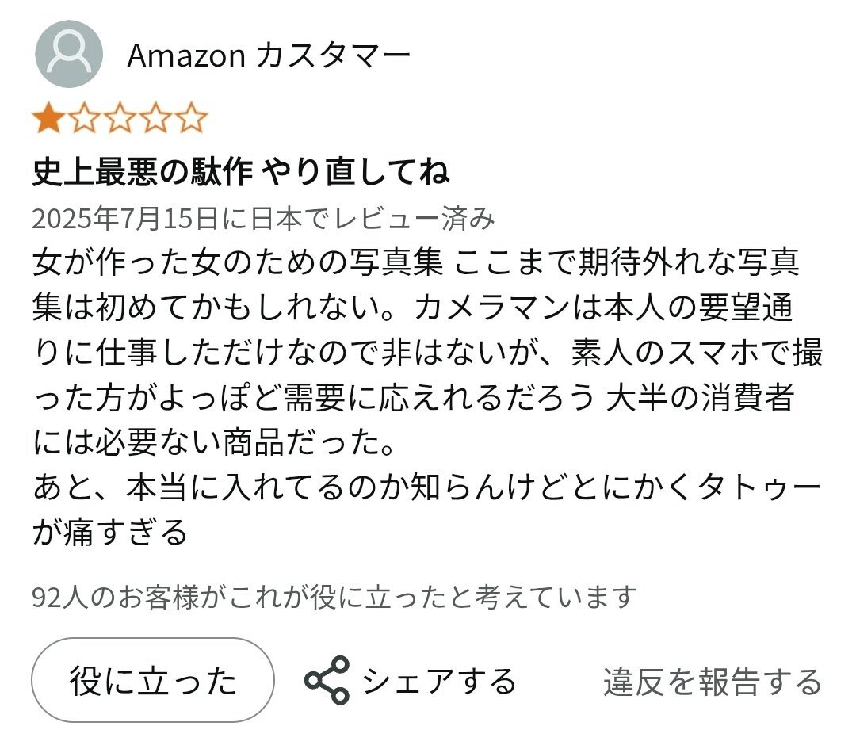Select the シェアする share label
856x749 pixels.
[439, 682]
